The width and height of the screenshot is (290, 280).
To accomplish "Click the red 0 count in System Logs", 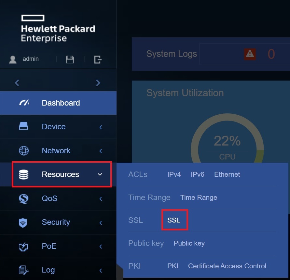I will point(271,54).
